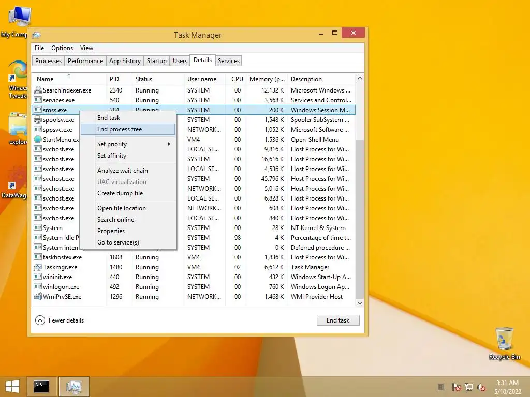Choose End process tree
Viewport: 530px width, 397px height.
(128, 129)
